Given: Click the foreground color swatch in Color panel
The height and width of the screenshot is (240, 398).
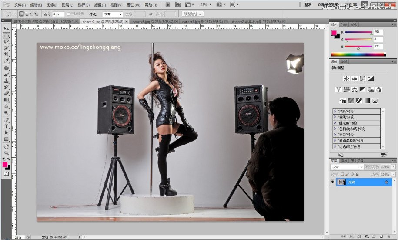Looking at the screenshot, I should pos(334,33).
